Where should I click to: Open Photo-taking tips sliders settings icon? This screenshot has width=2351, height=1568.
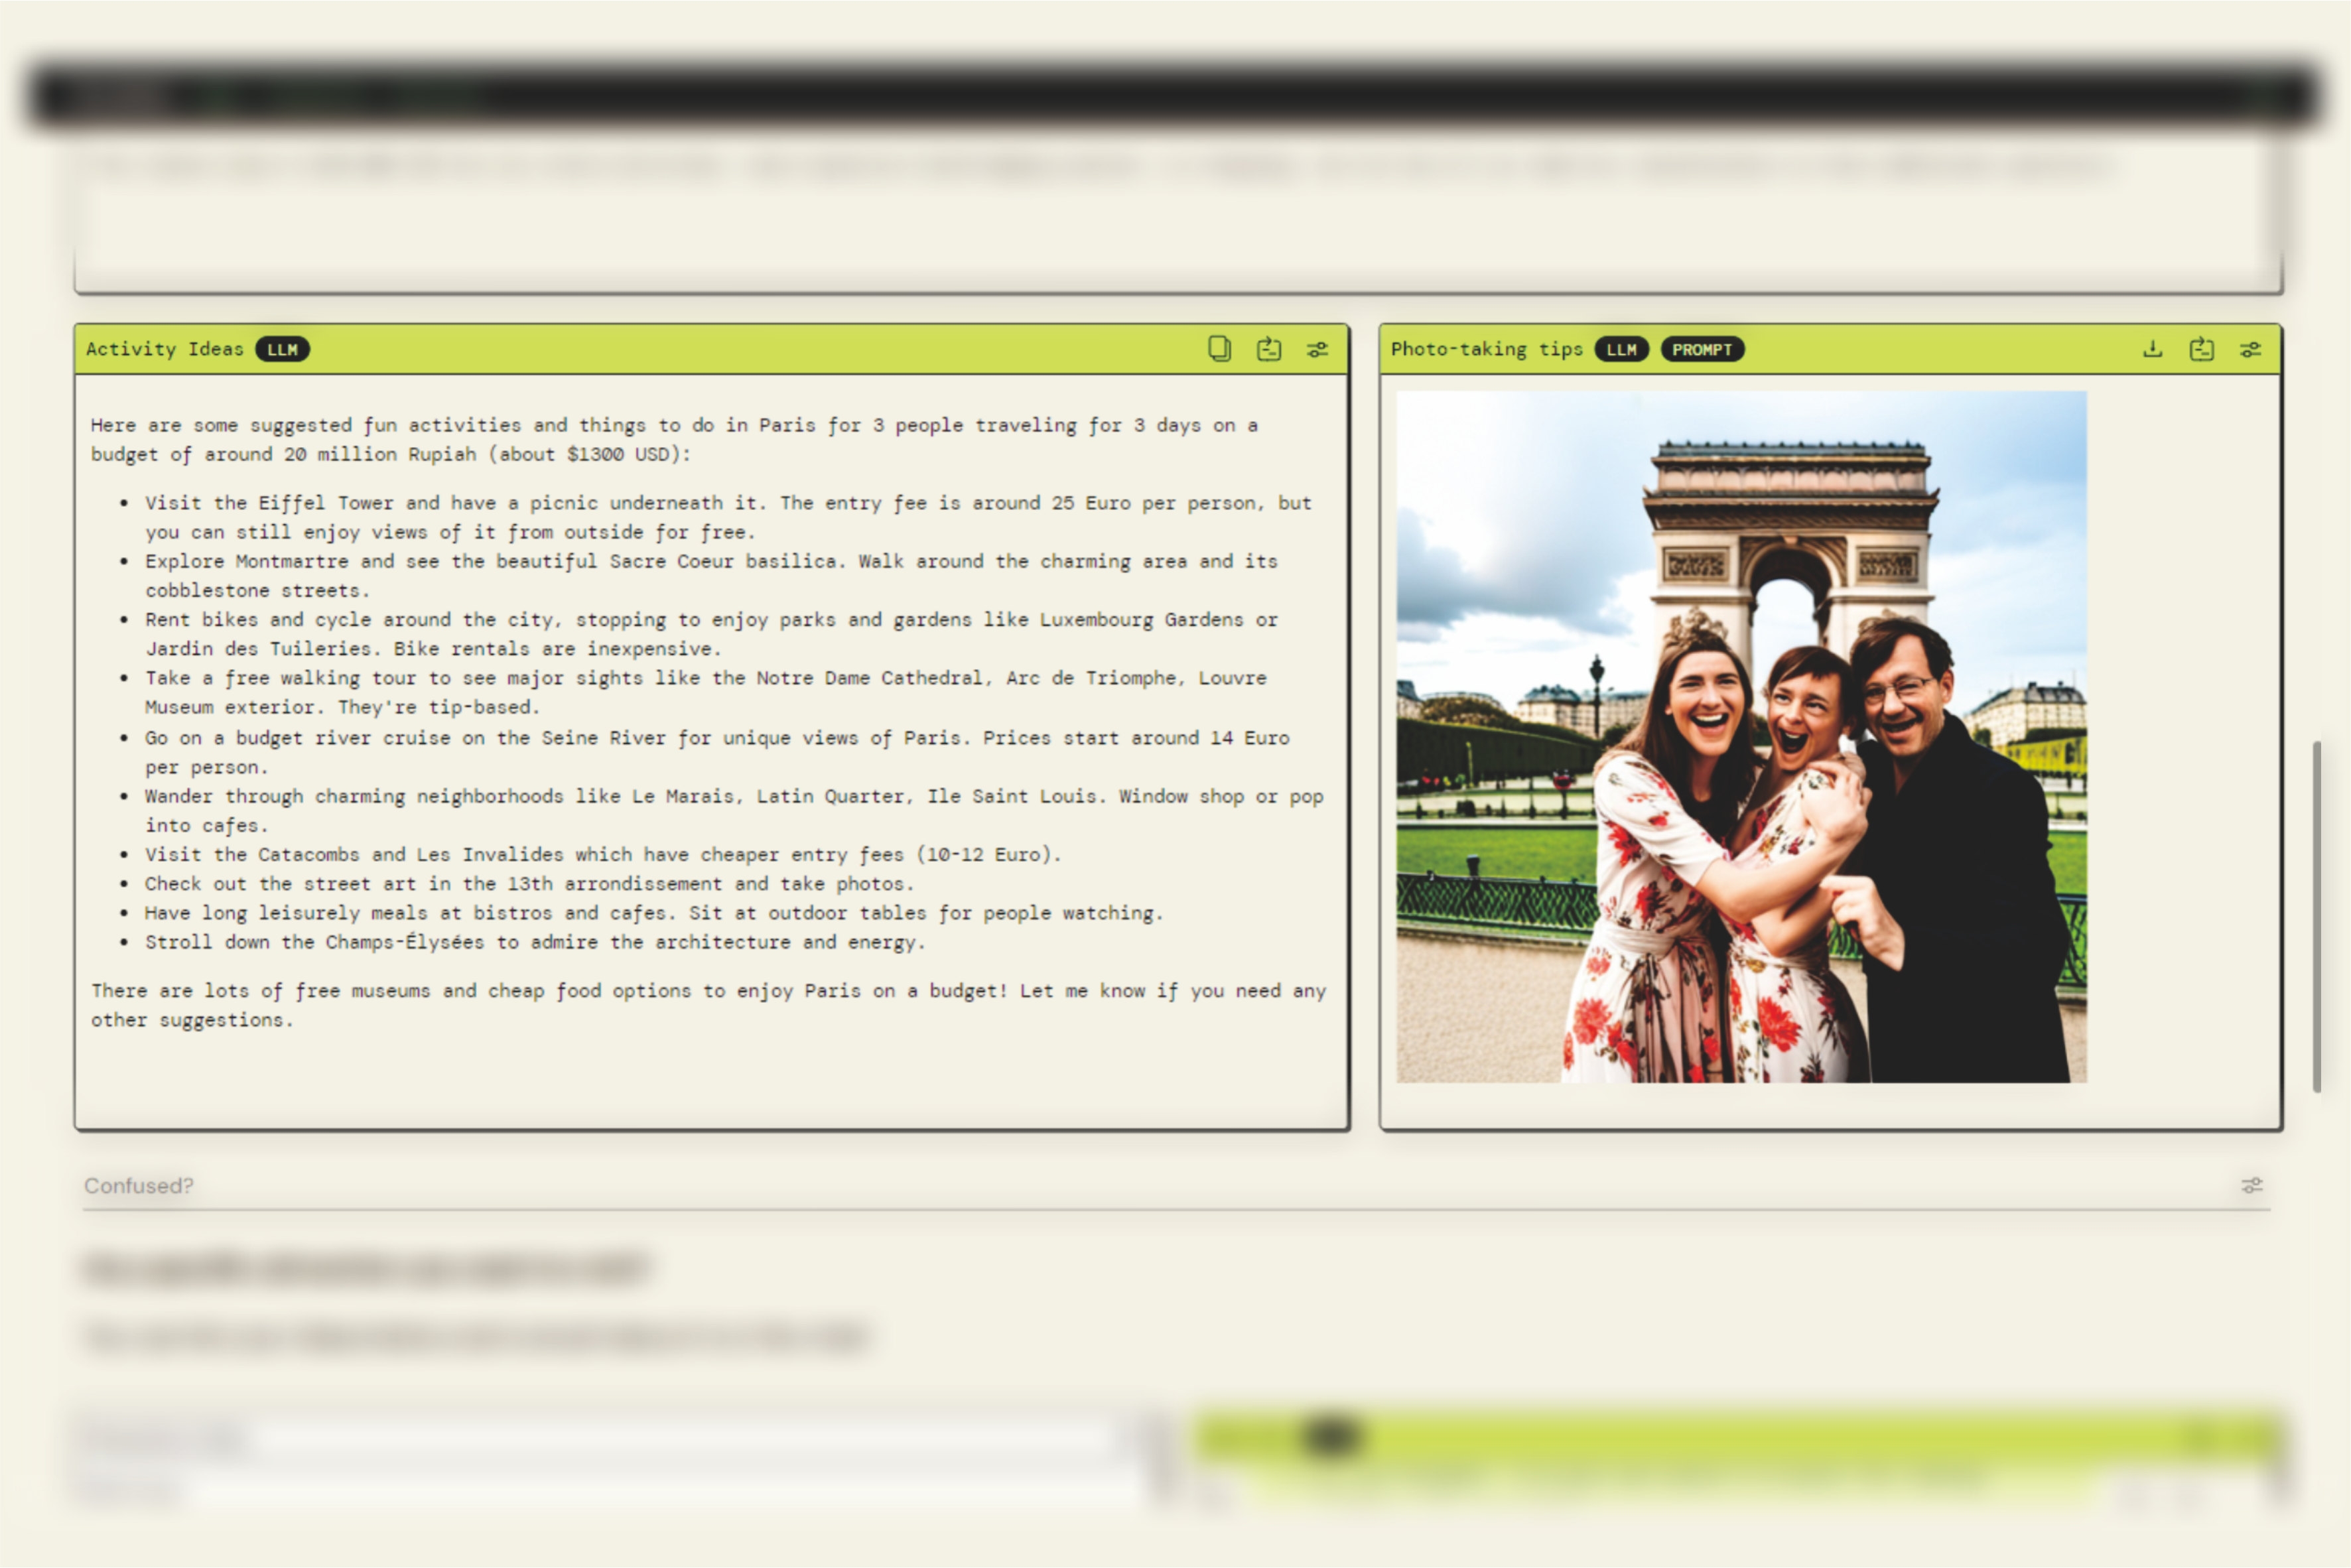pos(2251,349)
